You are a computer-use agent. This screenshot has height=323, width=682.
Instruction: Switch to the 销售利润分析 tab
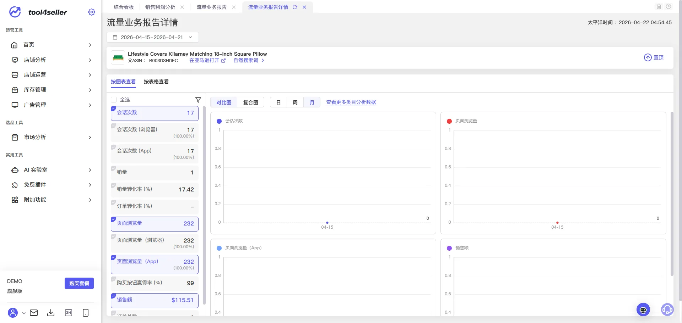click(160, 7)
